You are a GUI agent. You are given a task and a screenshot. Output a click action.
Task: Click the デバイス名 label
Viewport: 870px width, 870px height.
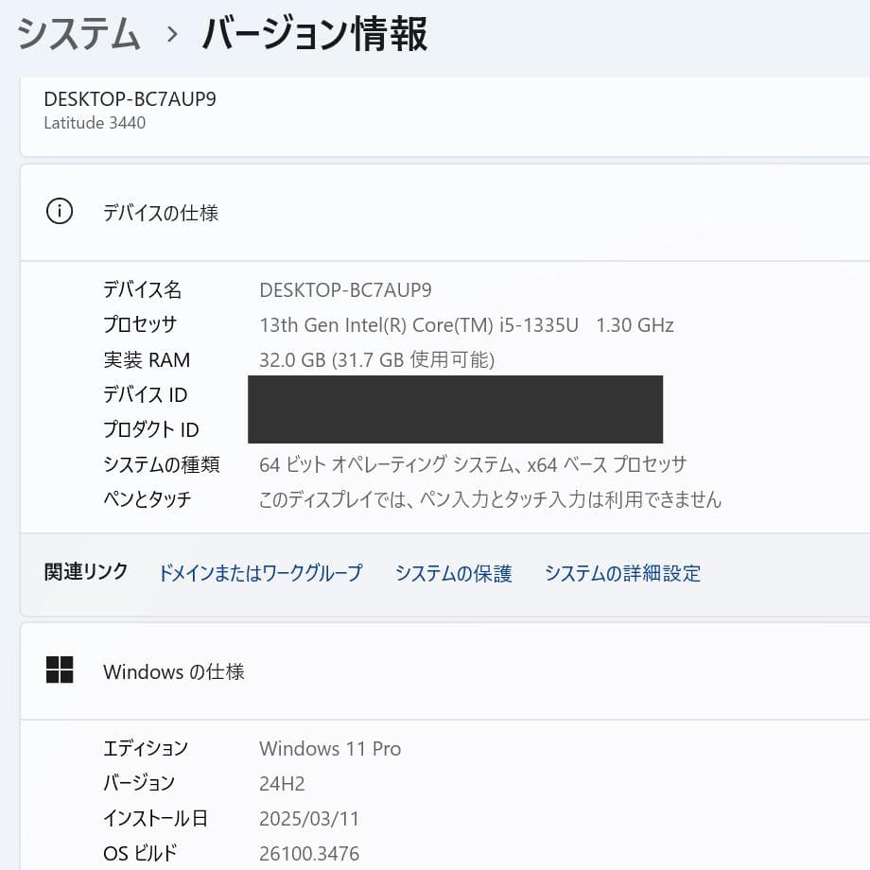[x=142, y=289]
